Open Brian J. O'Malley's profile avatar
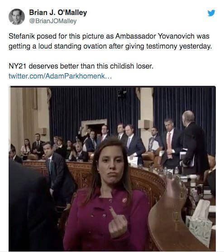The width and height of the screenshot is (224, 252). tap(17, 16)
